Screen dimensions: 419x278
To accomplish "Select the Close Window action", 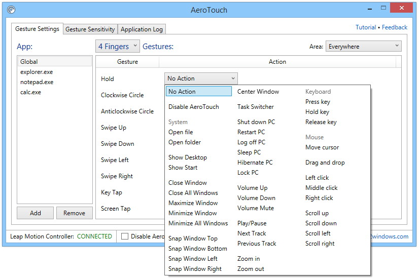I will 188,183.
